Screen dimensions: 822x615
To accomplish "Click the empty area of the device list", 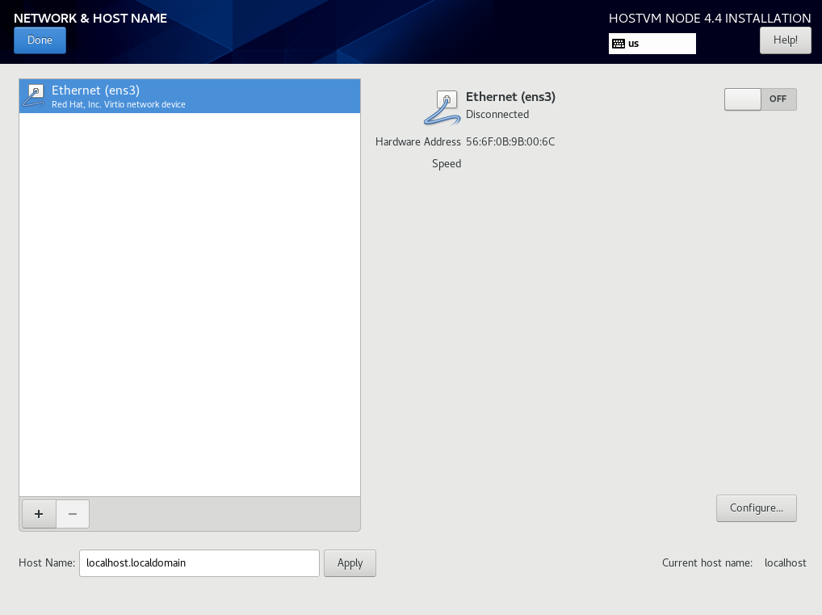I will point(190,305).
